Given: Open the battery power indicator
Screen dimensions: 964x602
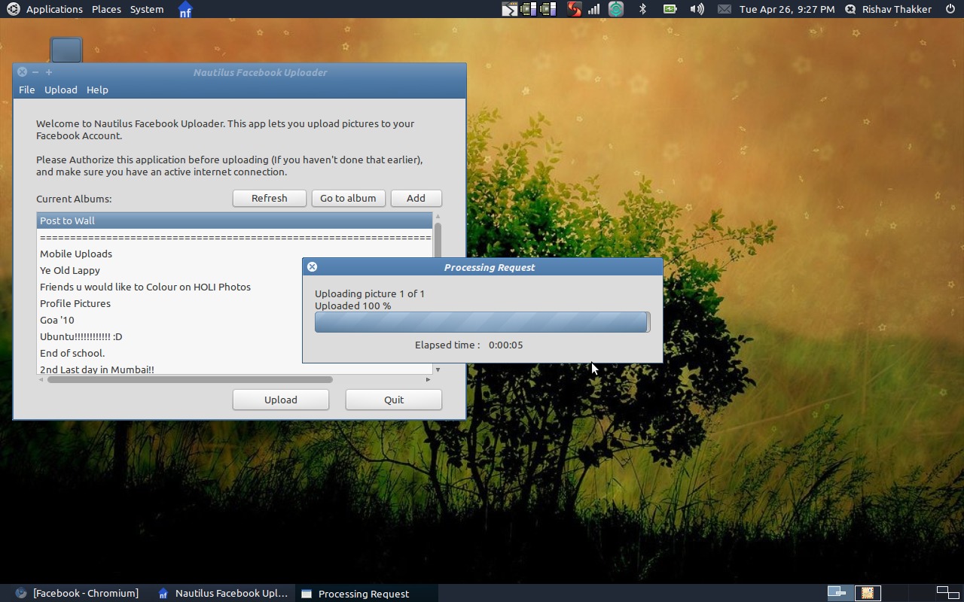Looking at the screenshot, I should [670, 9].
